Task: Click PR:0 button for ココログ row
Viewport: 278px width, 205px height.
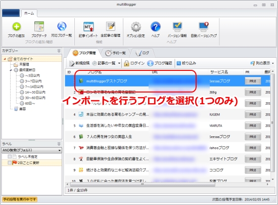Action: (253, 170)
